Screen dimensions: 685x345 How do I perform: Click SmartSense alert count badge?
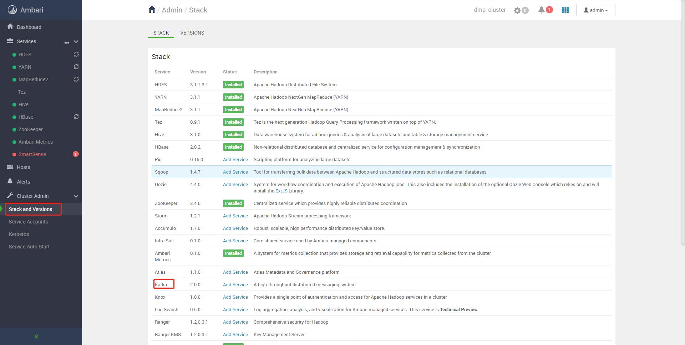[76, 154]
